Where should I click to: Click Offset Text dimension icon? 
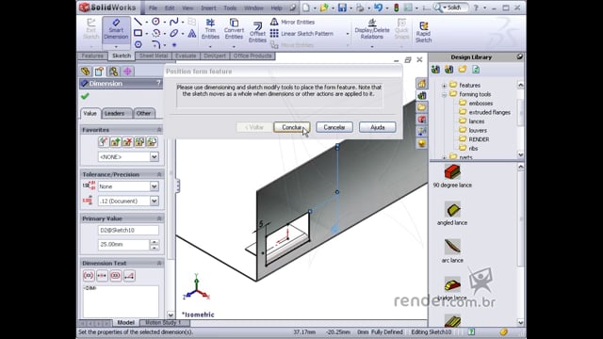(x=129, y=276)
